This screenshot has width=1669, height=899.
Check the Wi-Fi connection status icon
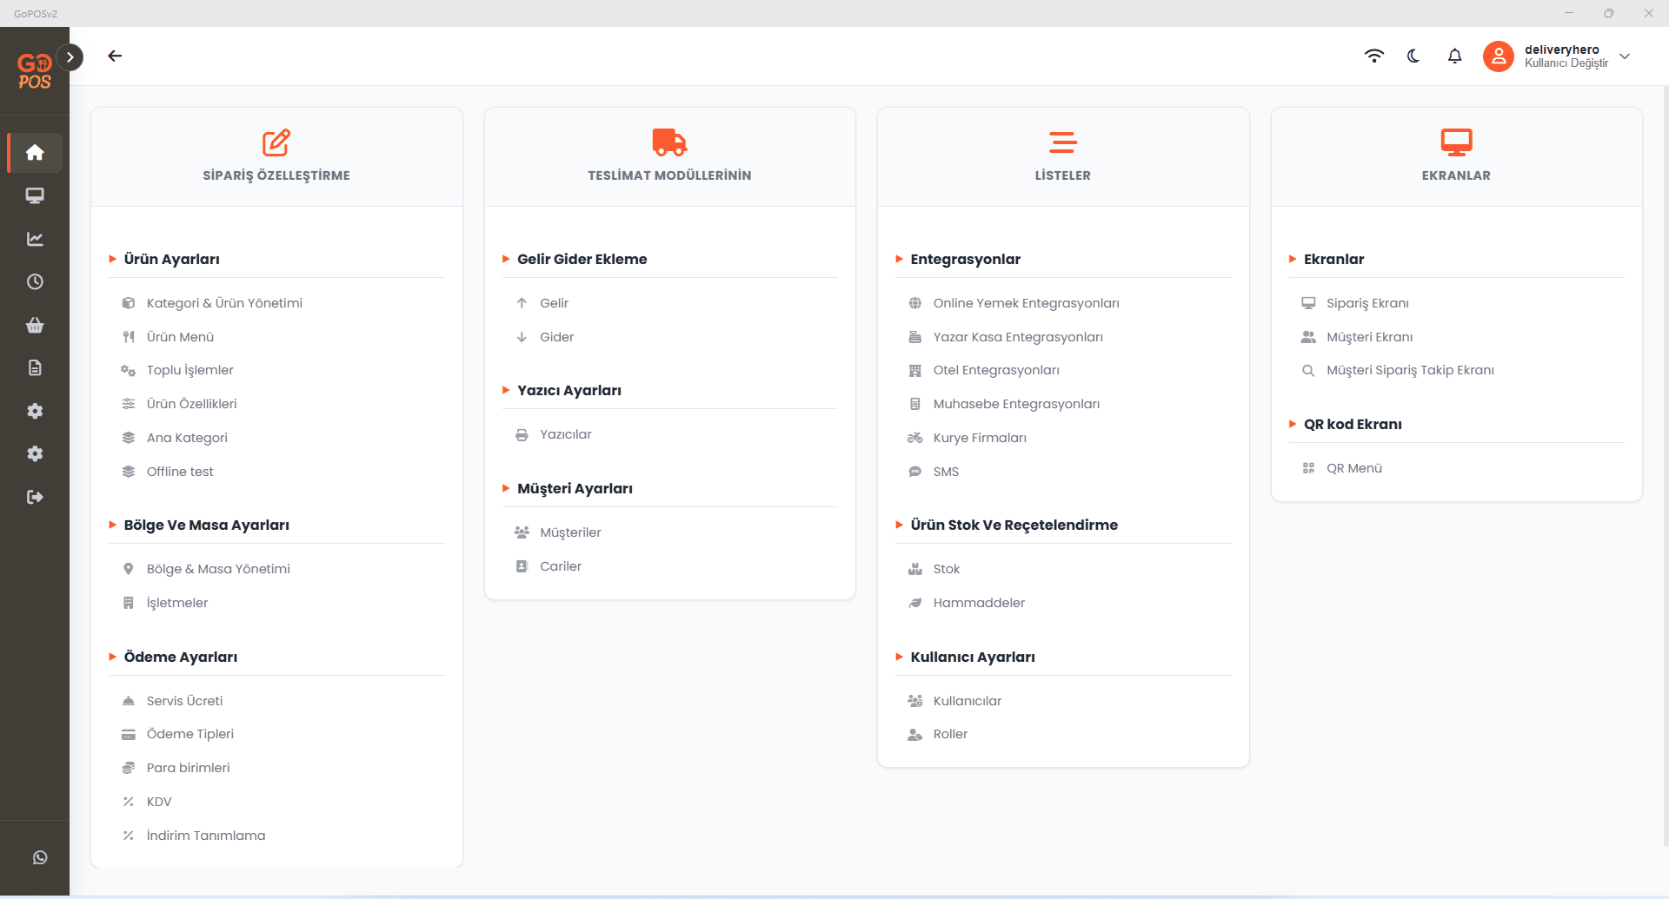tap(1373, 56)
